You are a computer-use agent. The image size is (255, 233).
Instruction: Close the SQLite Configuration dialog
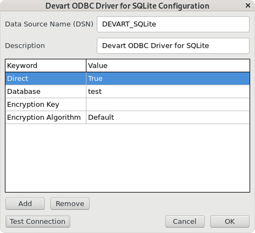248,5
